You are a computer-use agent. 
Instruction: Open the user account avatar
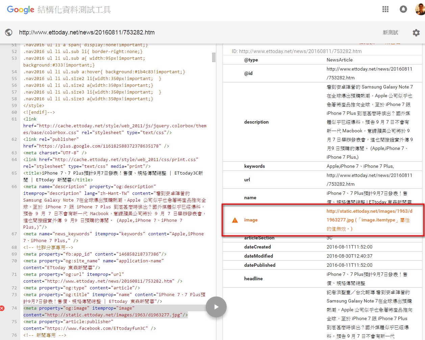pos(420,9)
